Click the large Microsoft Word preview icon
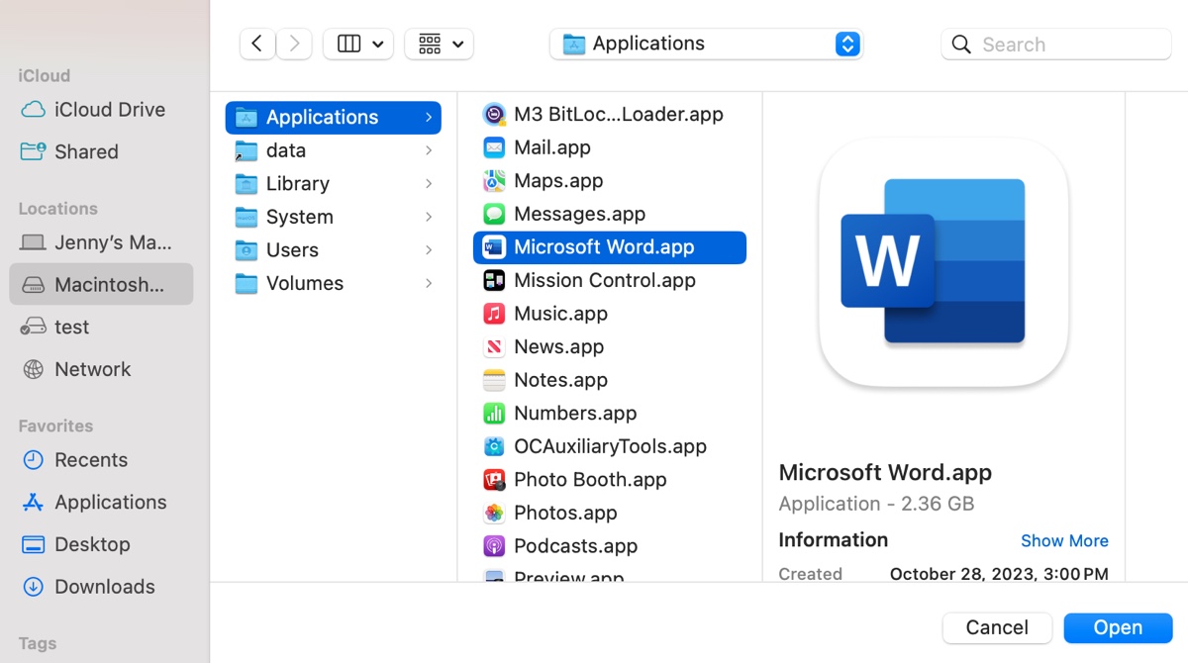 tap(942, 262)
